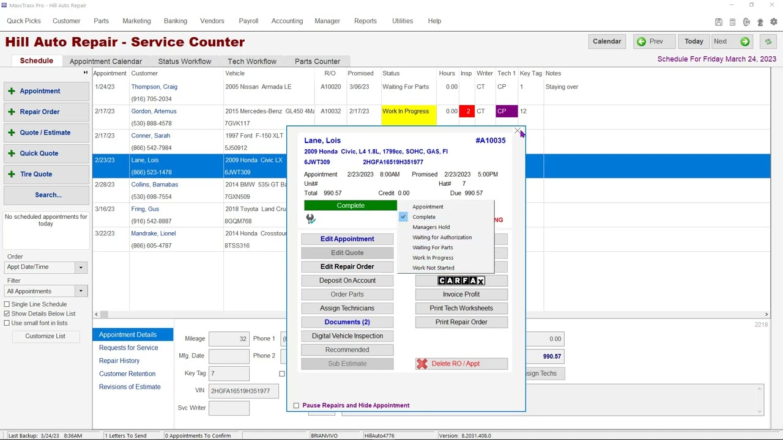This screenshot has height=440, width=783.
Task: Click the plus icon next to Tire Quote
Action: click(x=12, y=174)
